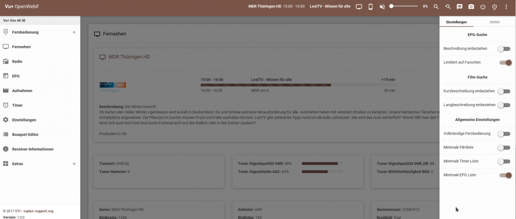Click the first power standby icon
The height and width of the screenshot is (219, 516).
(x=483, y=6)
